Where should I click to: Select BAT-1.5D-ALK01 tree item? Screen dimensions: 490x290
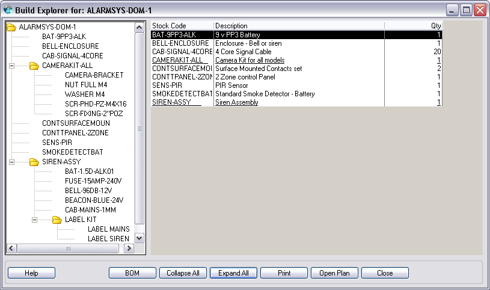(90, 171)
